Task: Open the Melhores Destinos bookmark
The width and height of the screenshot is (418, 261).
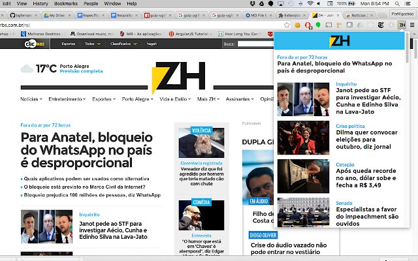Action: coord(41,34)
